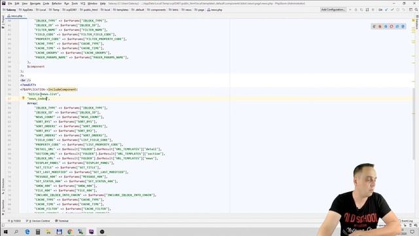Open the File menu
This screenshot has height=236, width=419.
(x=10, y=3)
